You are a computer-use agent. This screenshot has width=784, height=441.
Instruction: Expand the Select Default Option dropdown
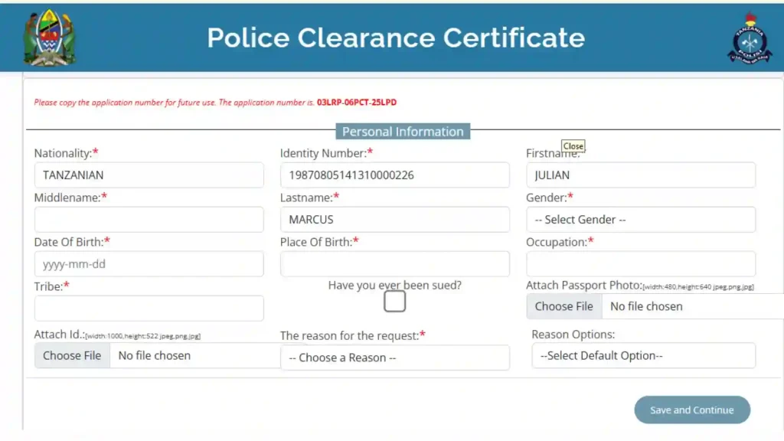click(x=643, y=355)
